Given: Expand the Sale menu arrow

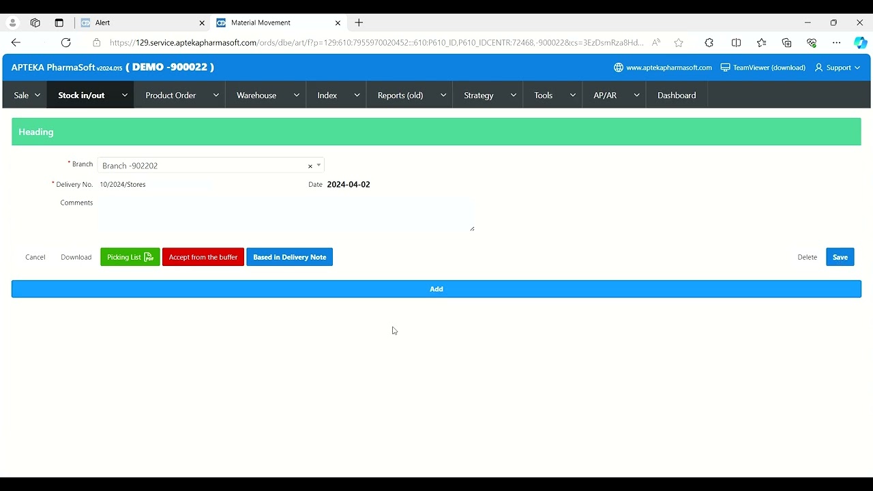Looking at the screenshot, I should (37, 95).
